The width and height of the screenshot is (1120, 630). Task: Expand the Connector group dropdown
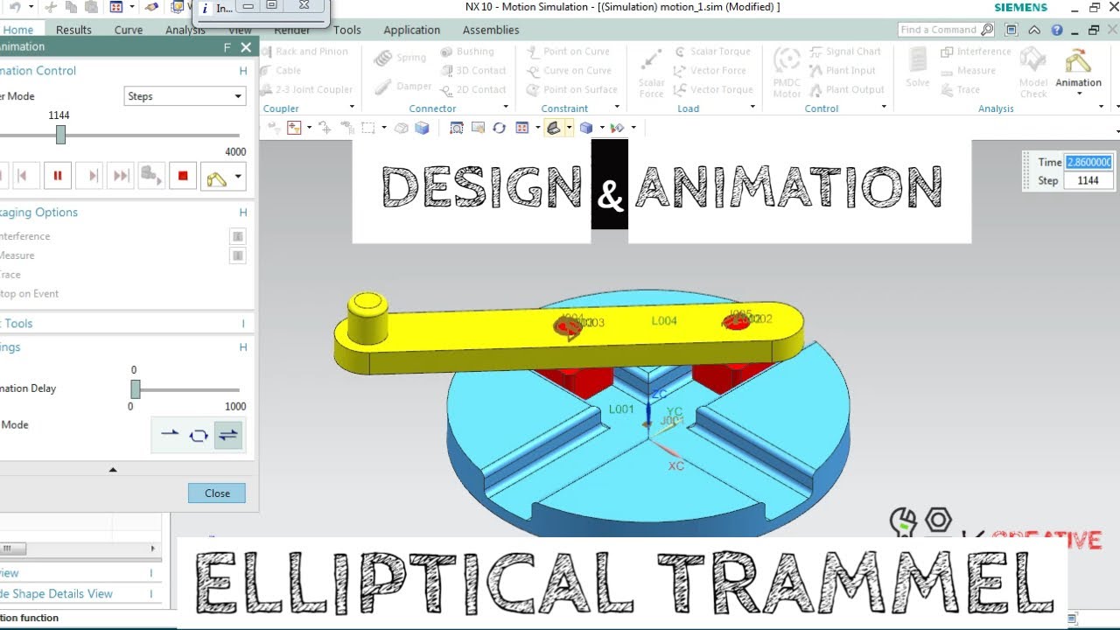506,108
